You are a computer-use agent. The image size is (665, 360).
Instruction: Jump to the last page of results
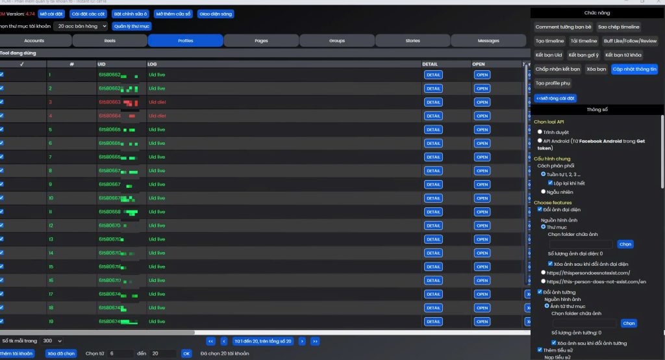tap(315, 341)
